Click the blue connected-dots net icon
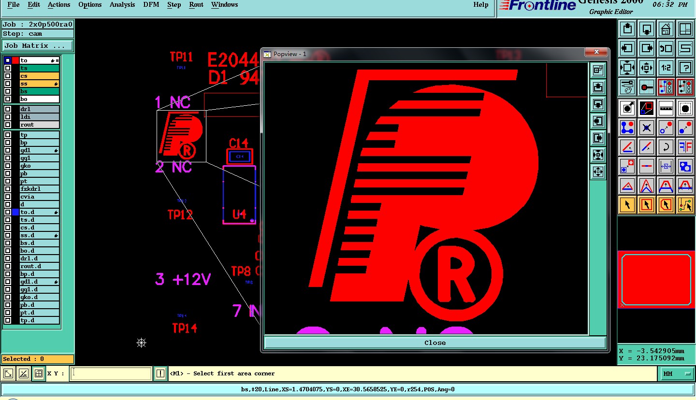Viewport: 696px width, 400px height. click(627, 128)
